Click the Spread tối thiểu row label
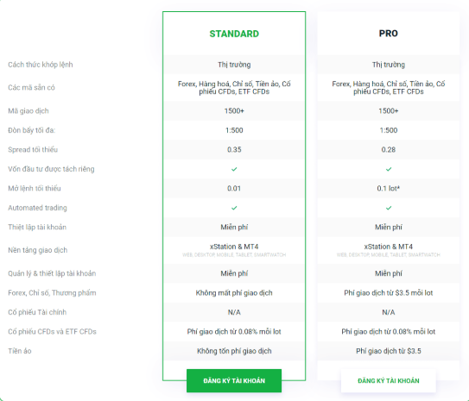 [33, 149]
